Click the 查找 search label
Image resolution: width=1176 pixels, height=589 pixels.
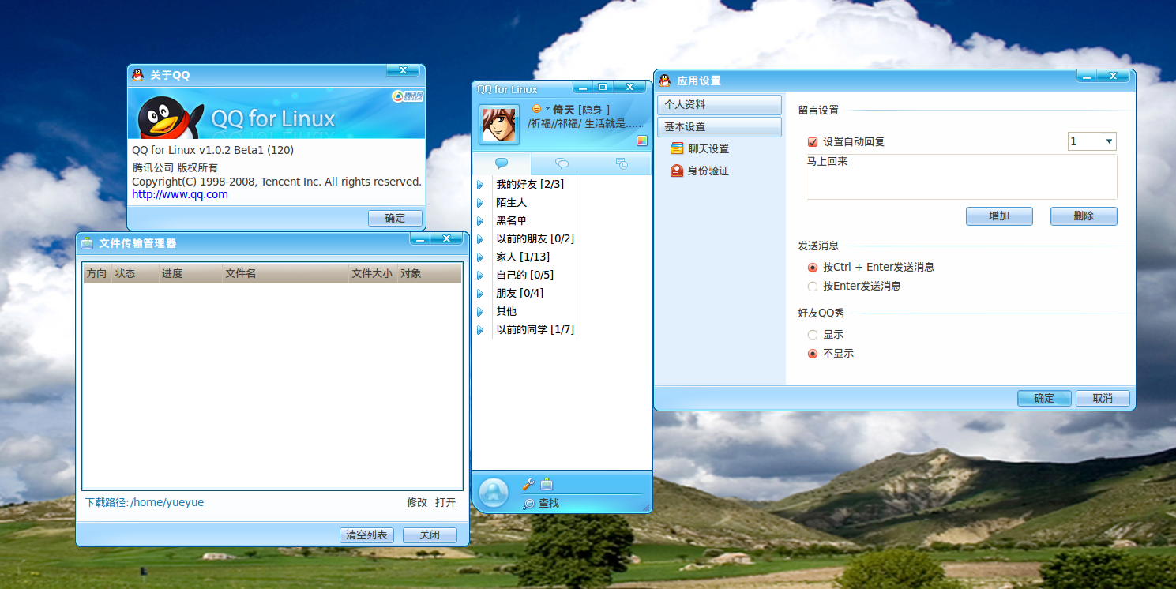pos(549,503)
